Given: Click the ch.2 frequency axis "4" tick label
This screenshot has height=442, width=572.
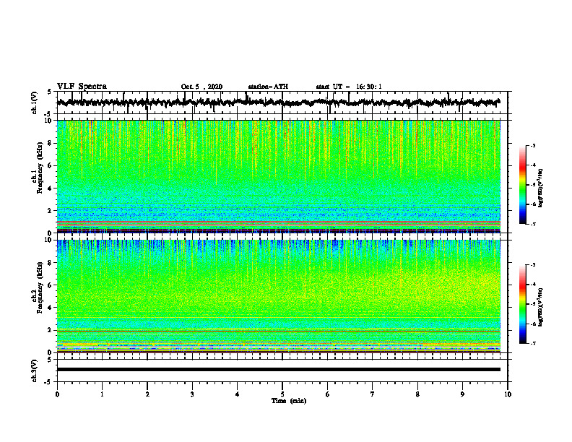Looking at the screenshot, I should [x=50, y=308].
